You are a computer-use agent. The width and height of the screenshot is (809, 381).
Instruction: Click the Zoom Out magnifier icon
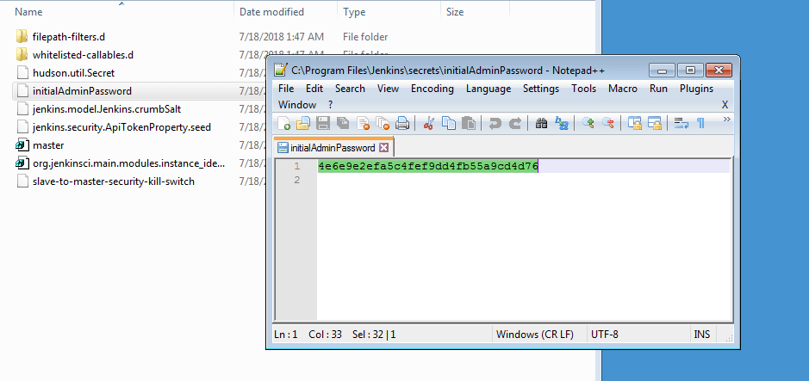pyautogui.click(x=608, y=124)
